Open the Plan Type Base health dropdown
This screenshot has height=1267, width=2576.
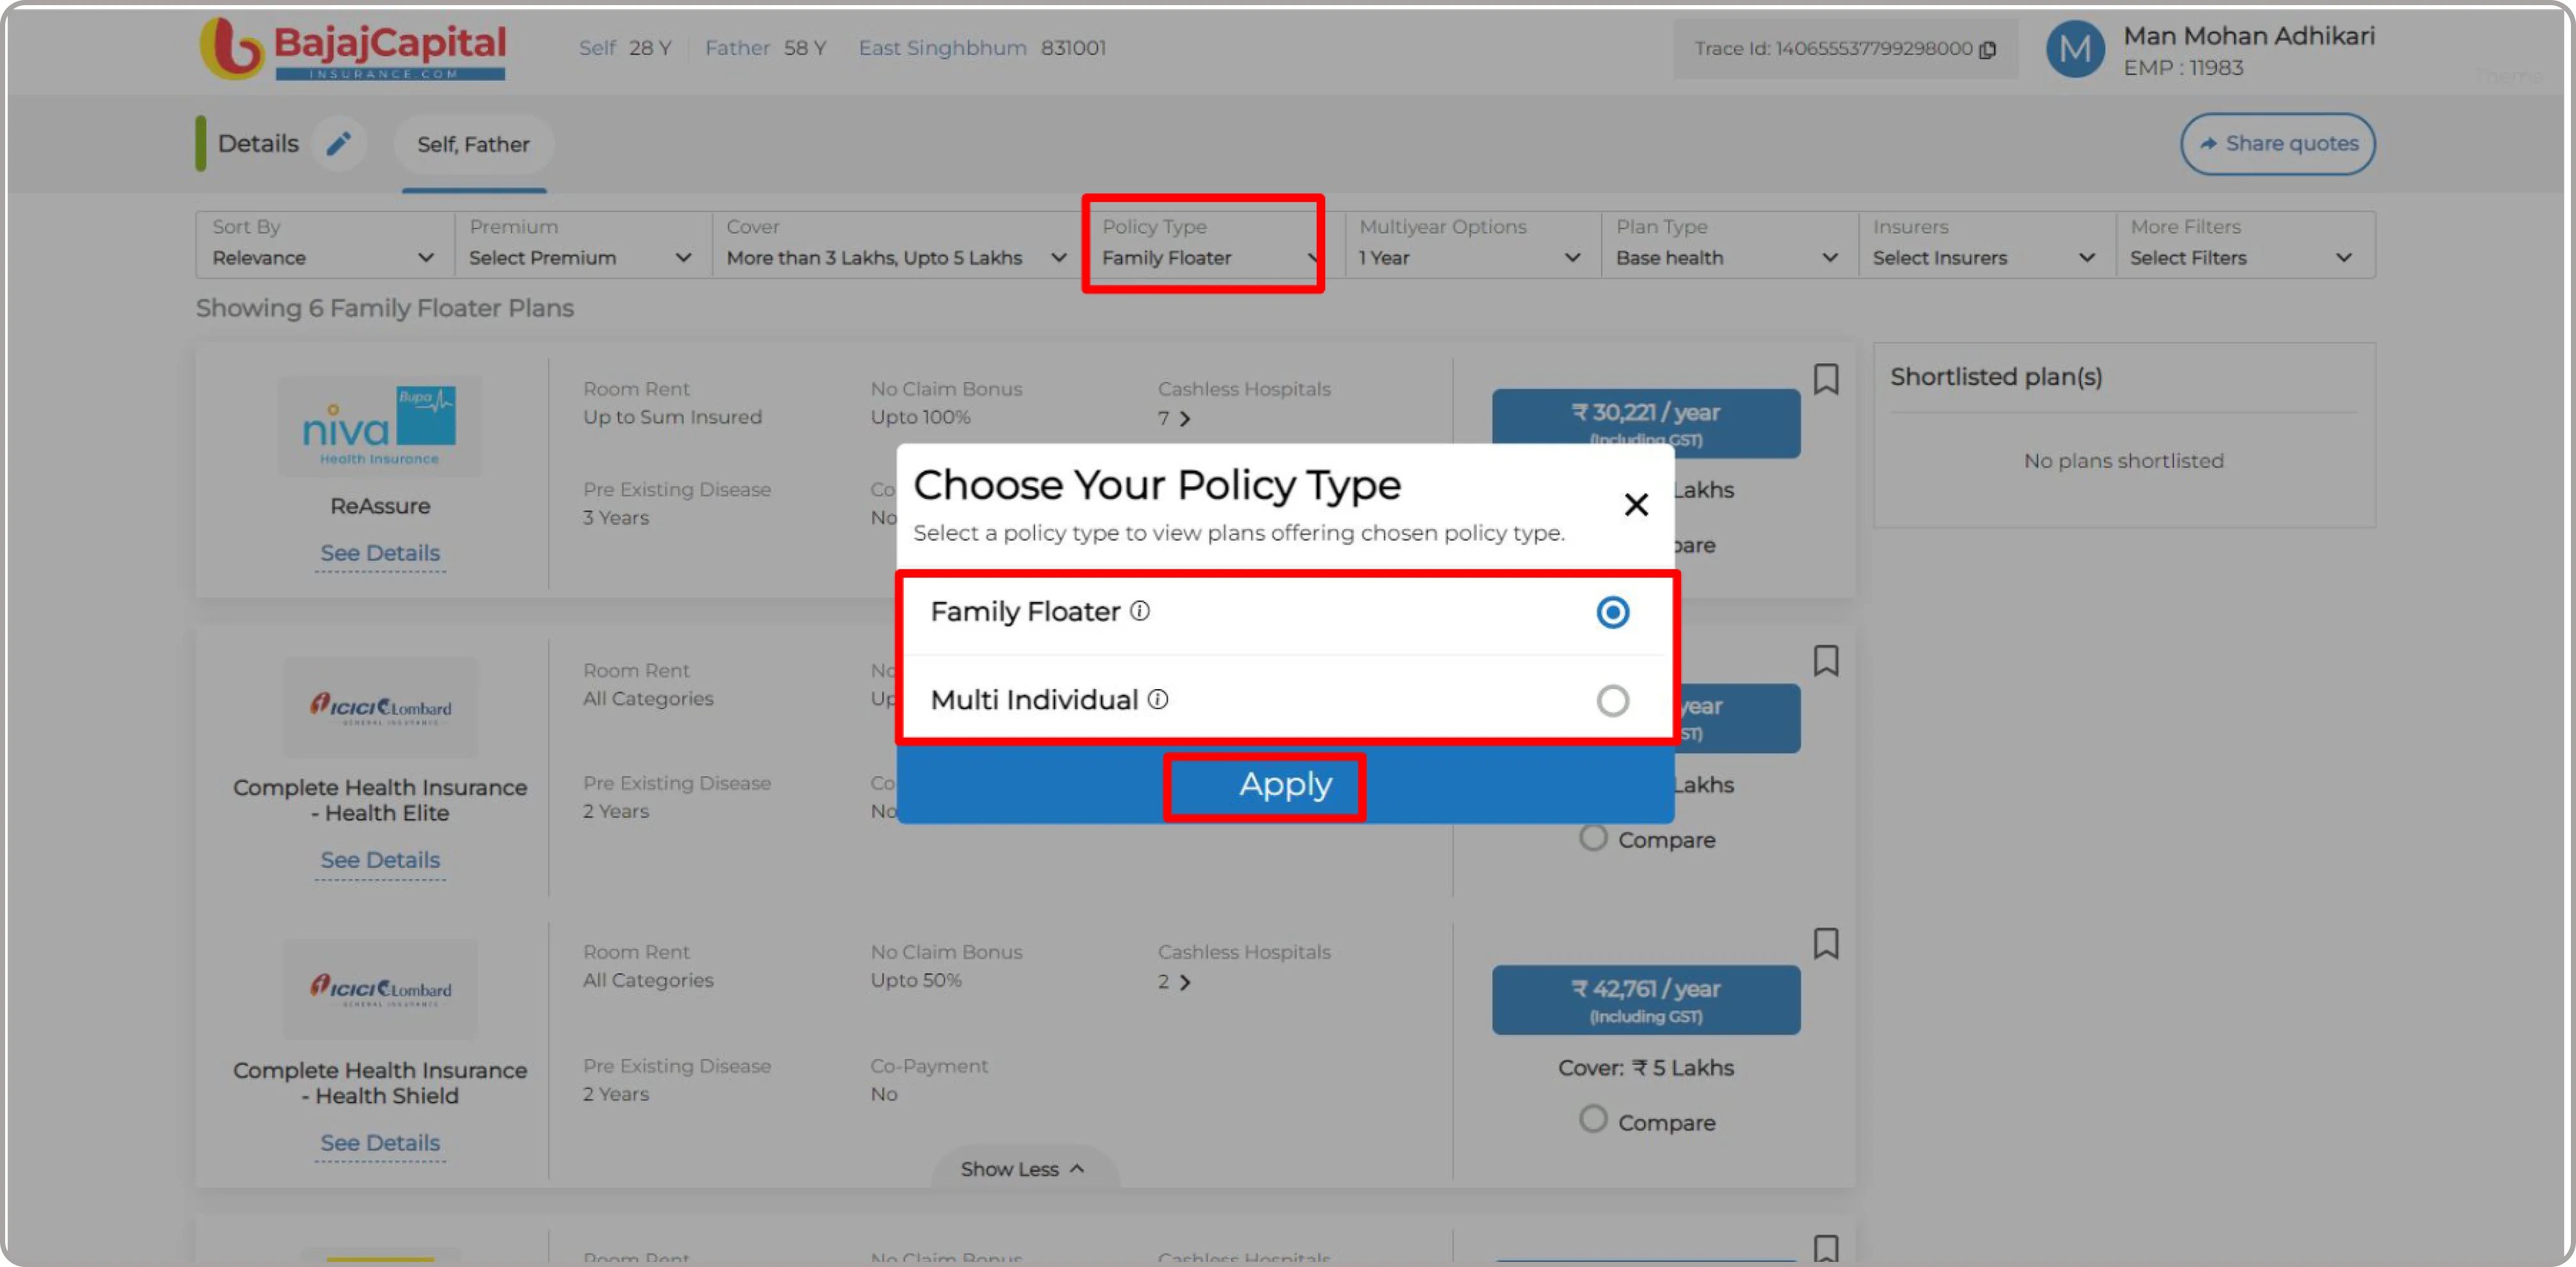[x=1729, y=244]
